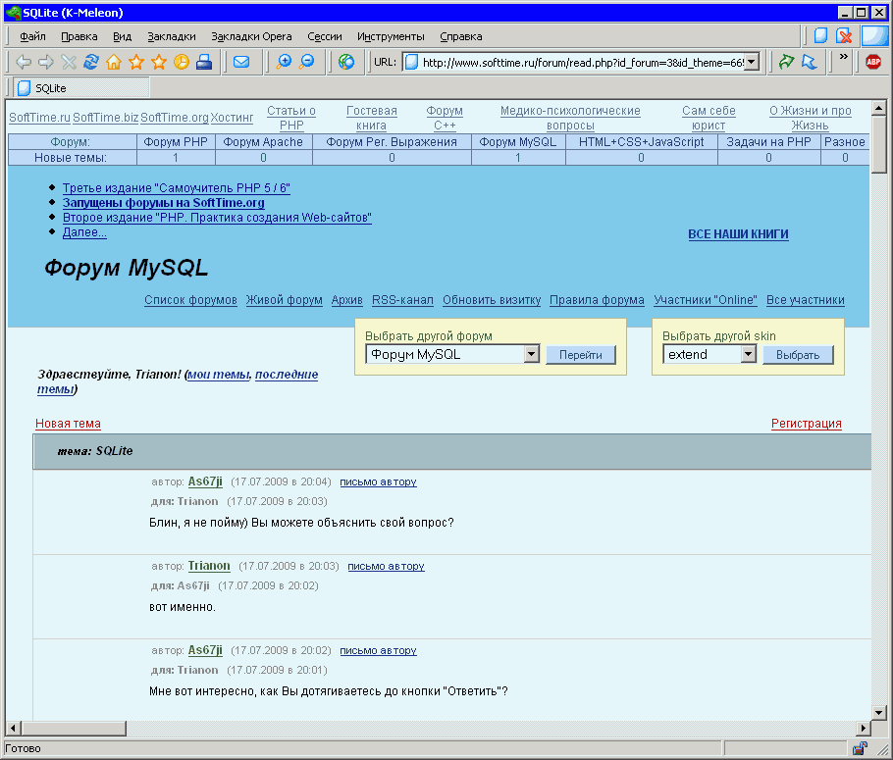This screenshot has width=893, height=760.
Task: Open the Инструменты menu
Action: pos(391,36)
